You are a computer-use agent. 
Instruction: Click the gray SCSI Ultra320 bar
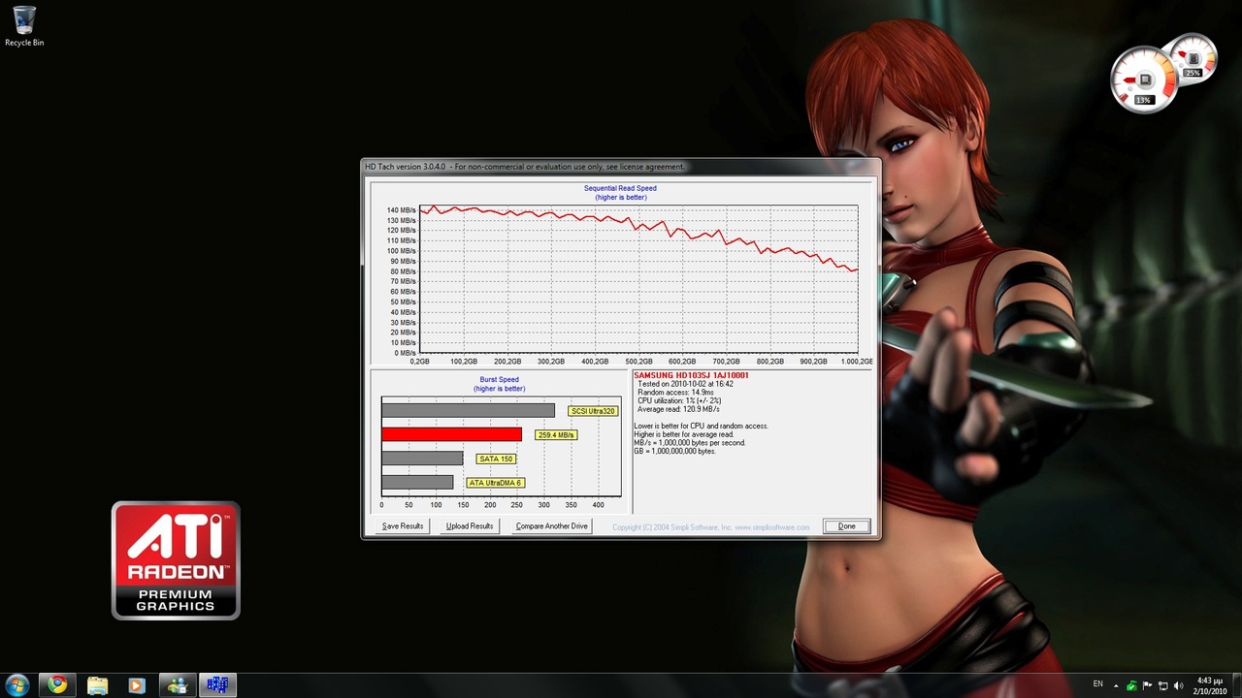(x=468, y=411)
